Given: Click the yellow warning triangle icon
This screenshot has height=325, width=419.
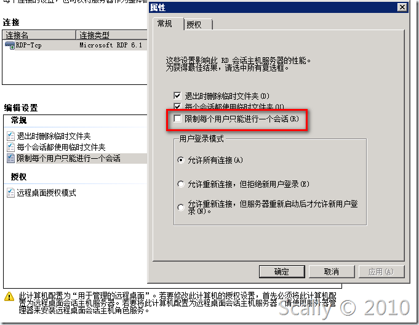Looking at the screenshot, I should click(x=9, y=297).
